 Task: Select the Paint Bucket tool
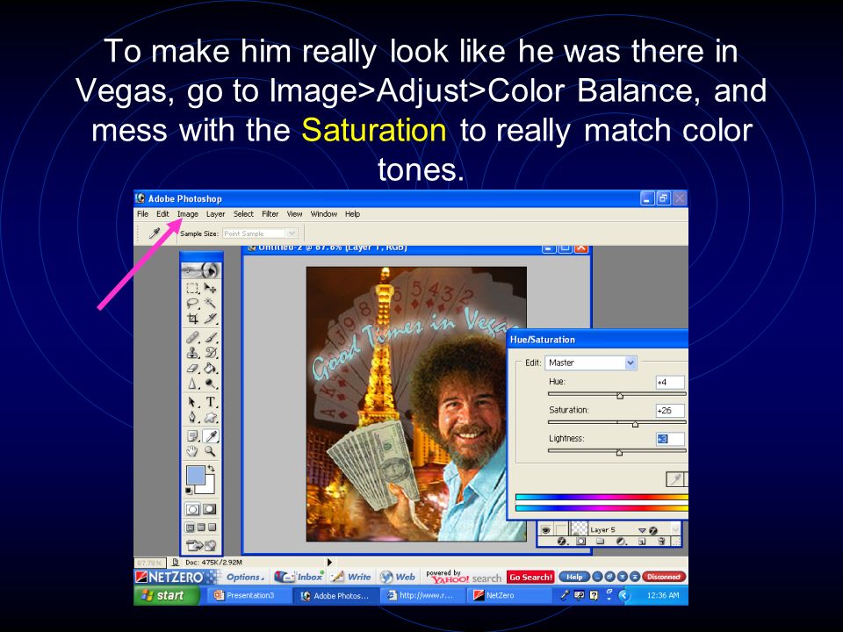pyautogui.click(x=211, y=369)
